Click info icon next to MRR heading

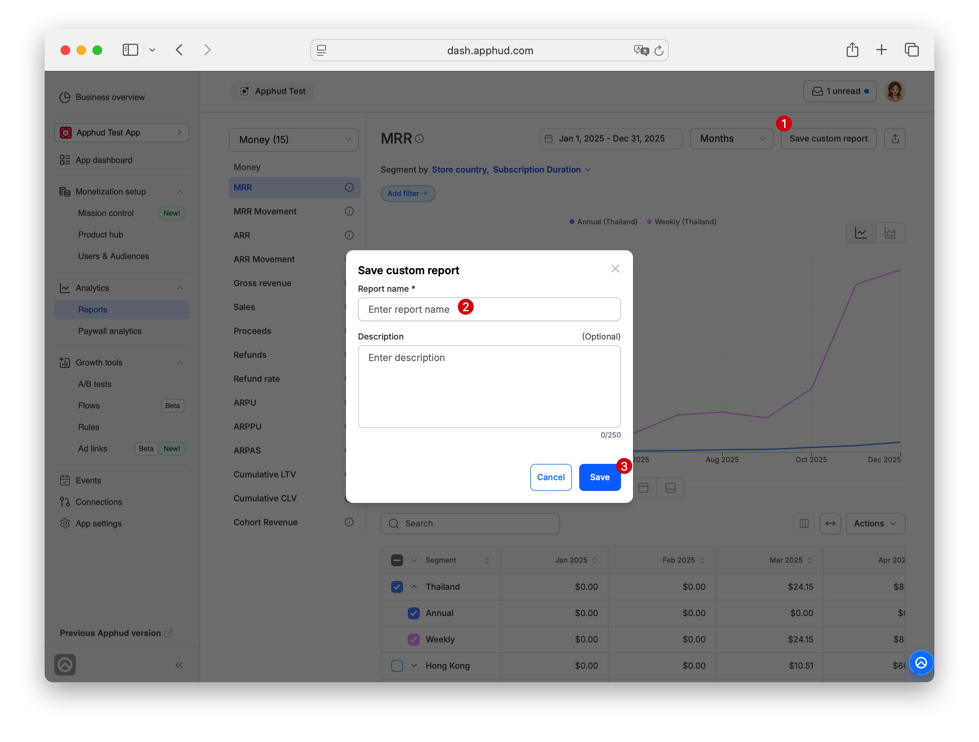[x=420, y=139]
